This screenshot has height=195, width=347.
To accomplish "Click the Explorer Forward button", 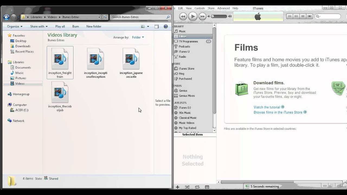I will pyautogui.click(x=14, y=17).
